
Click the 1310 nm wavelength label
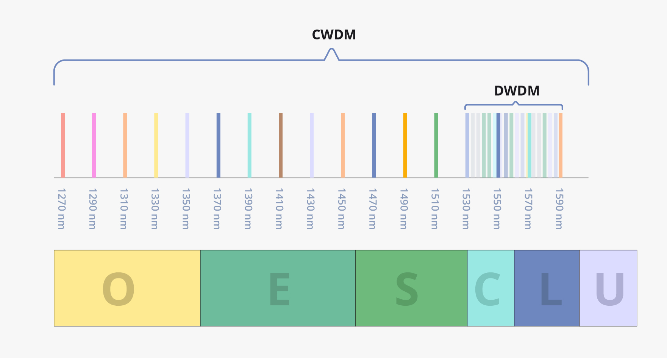[123, 208]
